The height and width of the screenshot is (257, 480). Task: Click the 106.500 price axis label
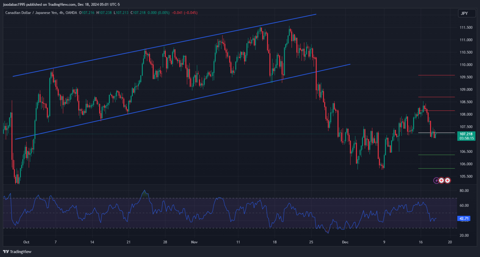466,152
